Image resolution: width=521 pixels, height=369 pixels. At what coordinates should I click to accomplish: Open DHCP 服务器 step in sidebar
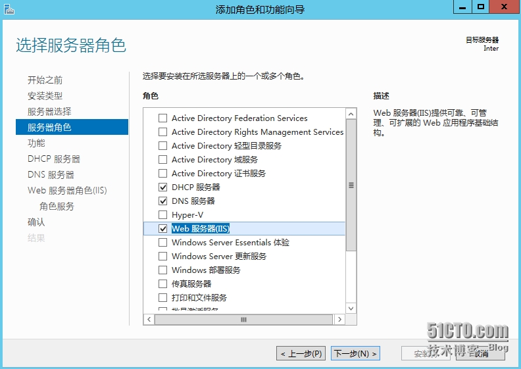pyautogui.click(x=54, y=159)
